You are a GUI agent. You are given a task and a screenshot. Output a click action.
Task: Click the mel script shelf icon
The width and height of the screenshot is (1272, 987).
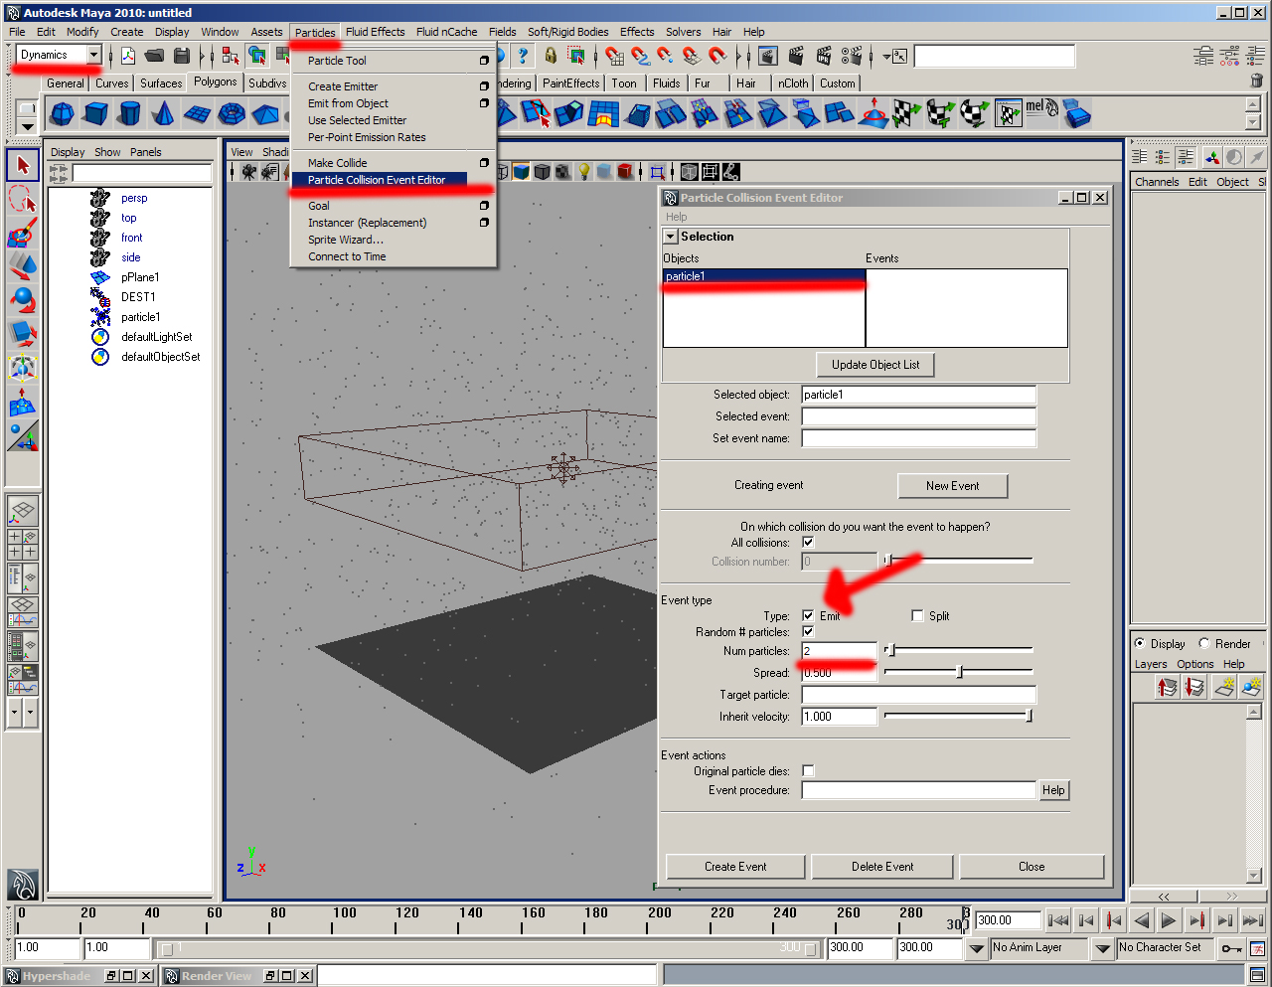pos(1041,111)
